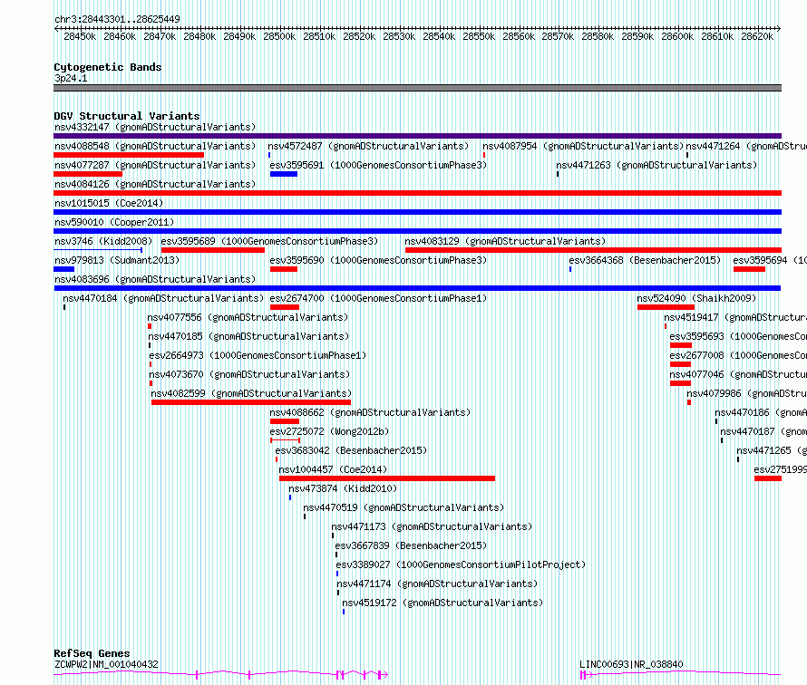
Task: Click the chr3:28443301..28625449 region label
Action: [117, 19]
